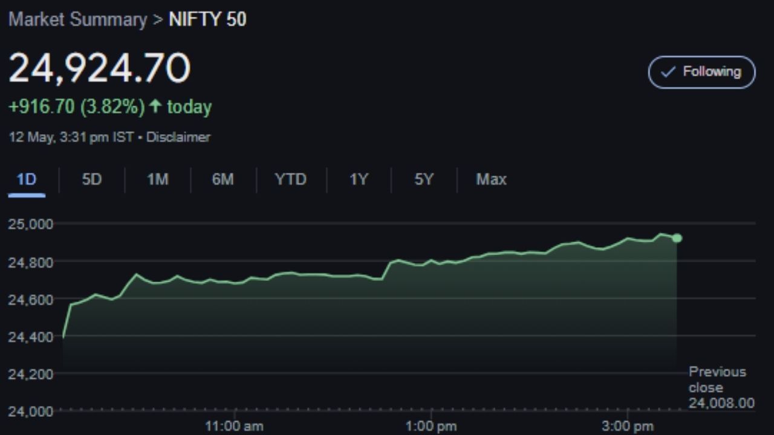Viewport: 774px width, 435px height.
Task: Click the current index value 24,924.70
Action: pos(99,68)
